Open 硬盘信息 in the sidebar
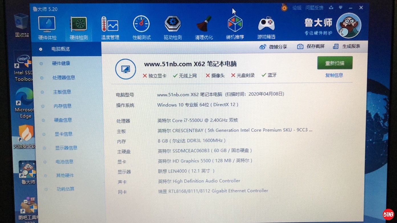Screen dimensions: 397x223 [x=63, y=120]
